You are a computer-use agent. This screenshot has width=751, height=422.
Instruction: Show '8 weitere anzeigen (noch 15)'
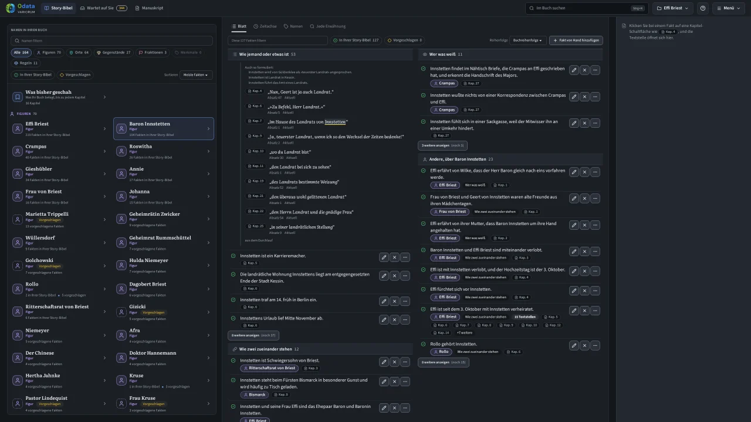(444, 362)
